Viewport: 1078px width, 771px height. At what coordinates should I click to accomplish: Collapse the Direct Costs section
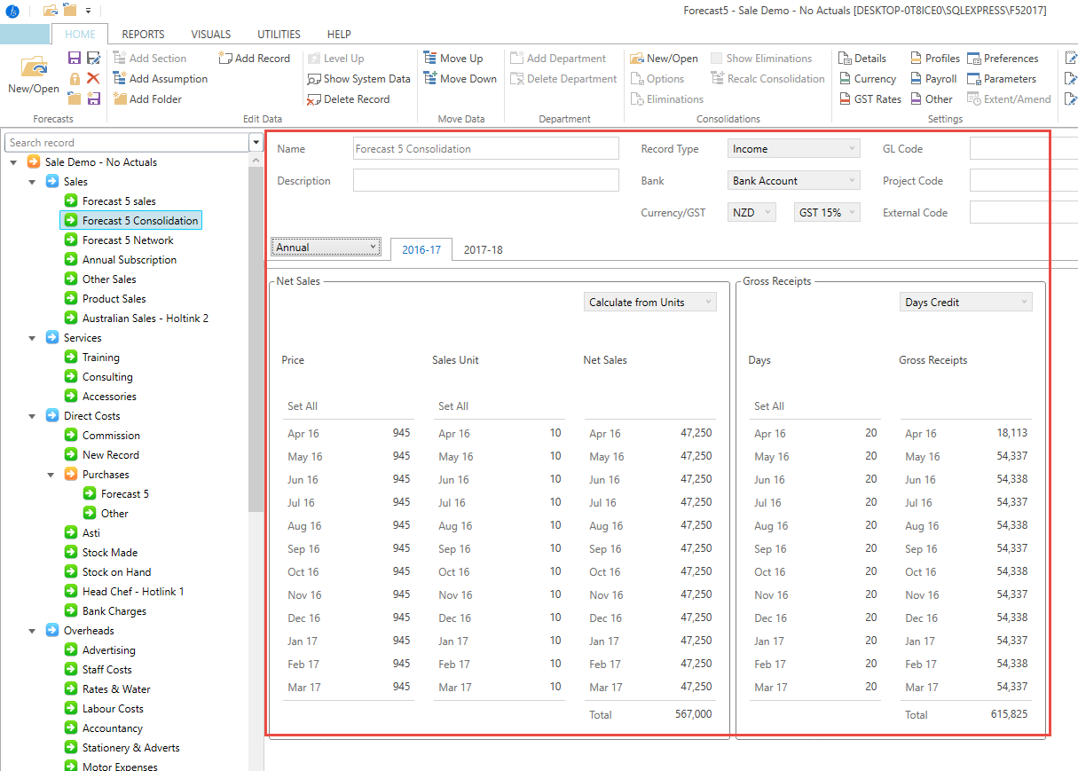click(33, 416)
